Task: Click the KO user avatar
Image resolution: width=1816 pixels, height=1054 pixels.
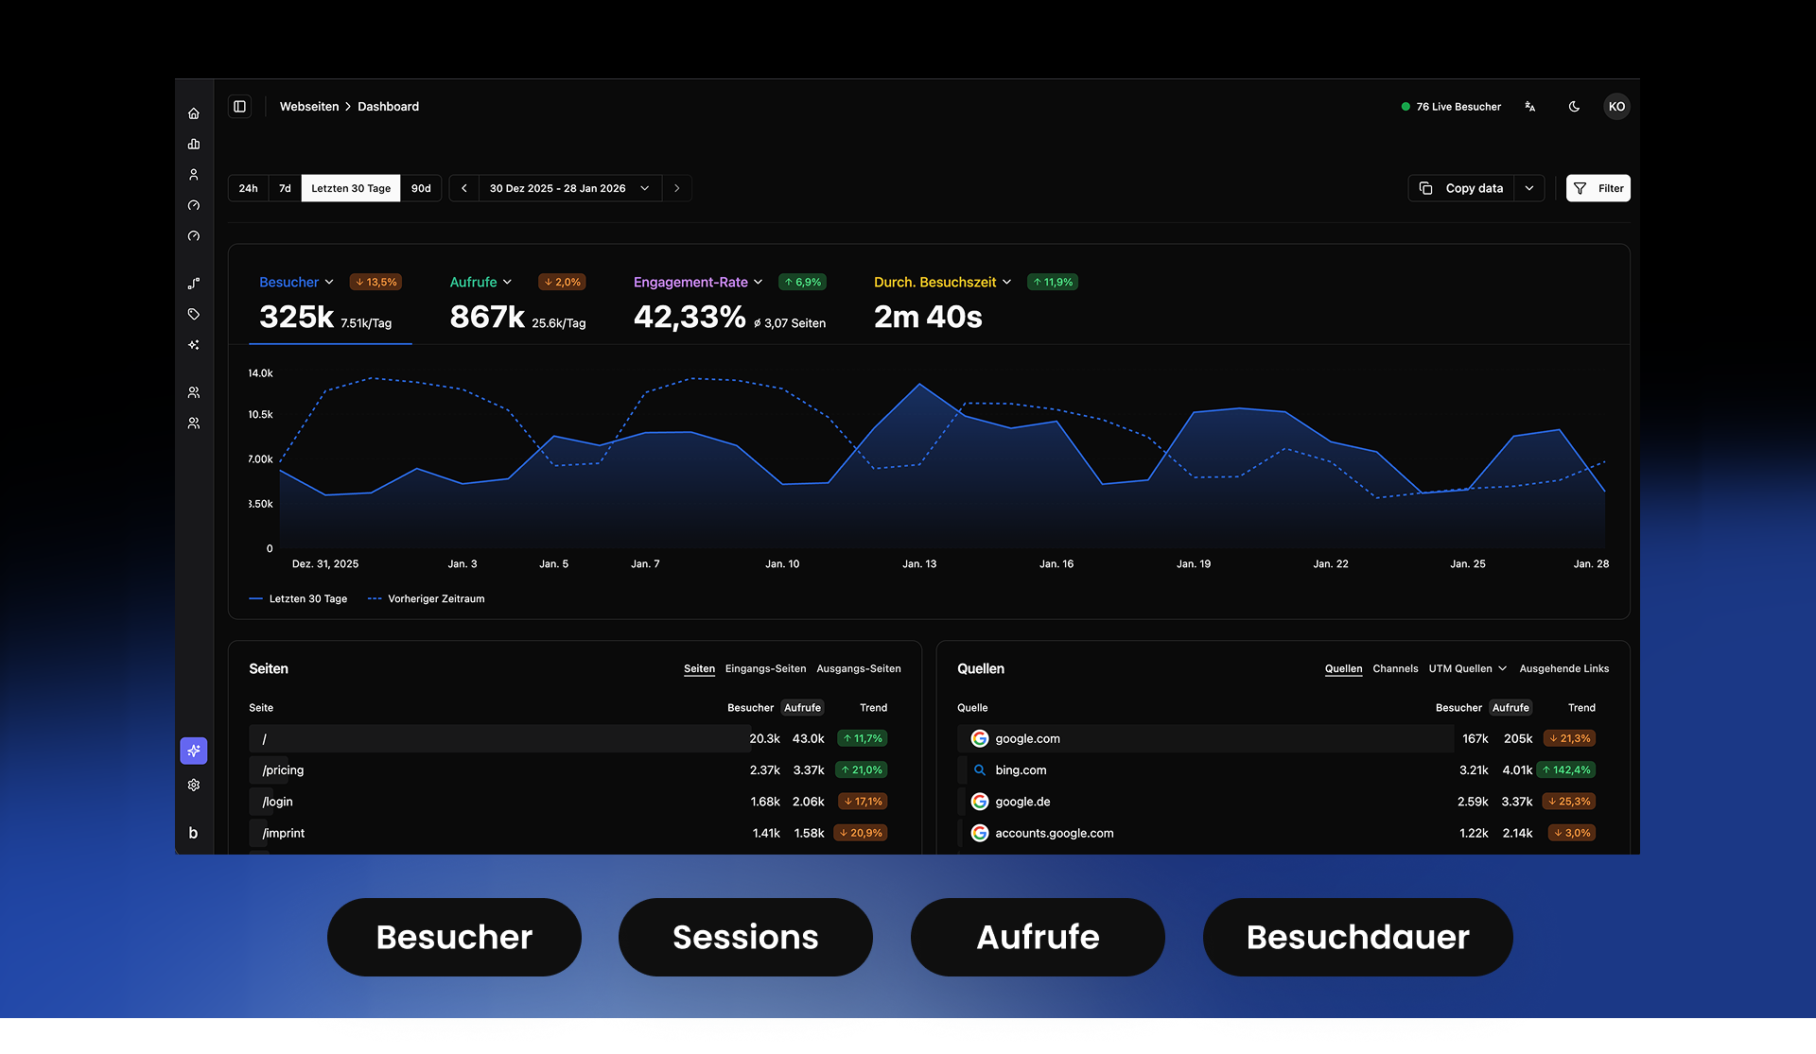Action: point(1616,107)
